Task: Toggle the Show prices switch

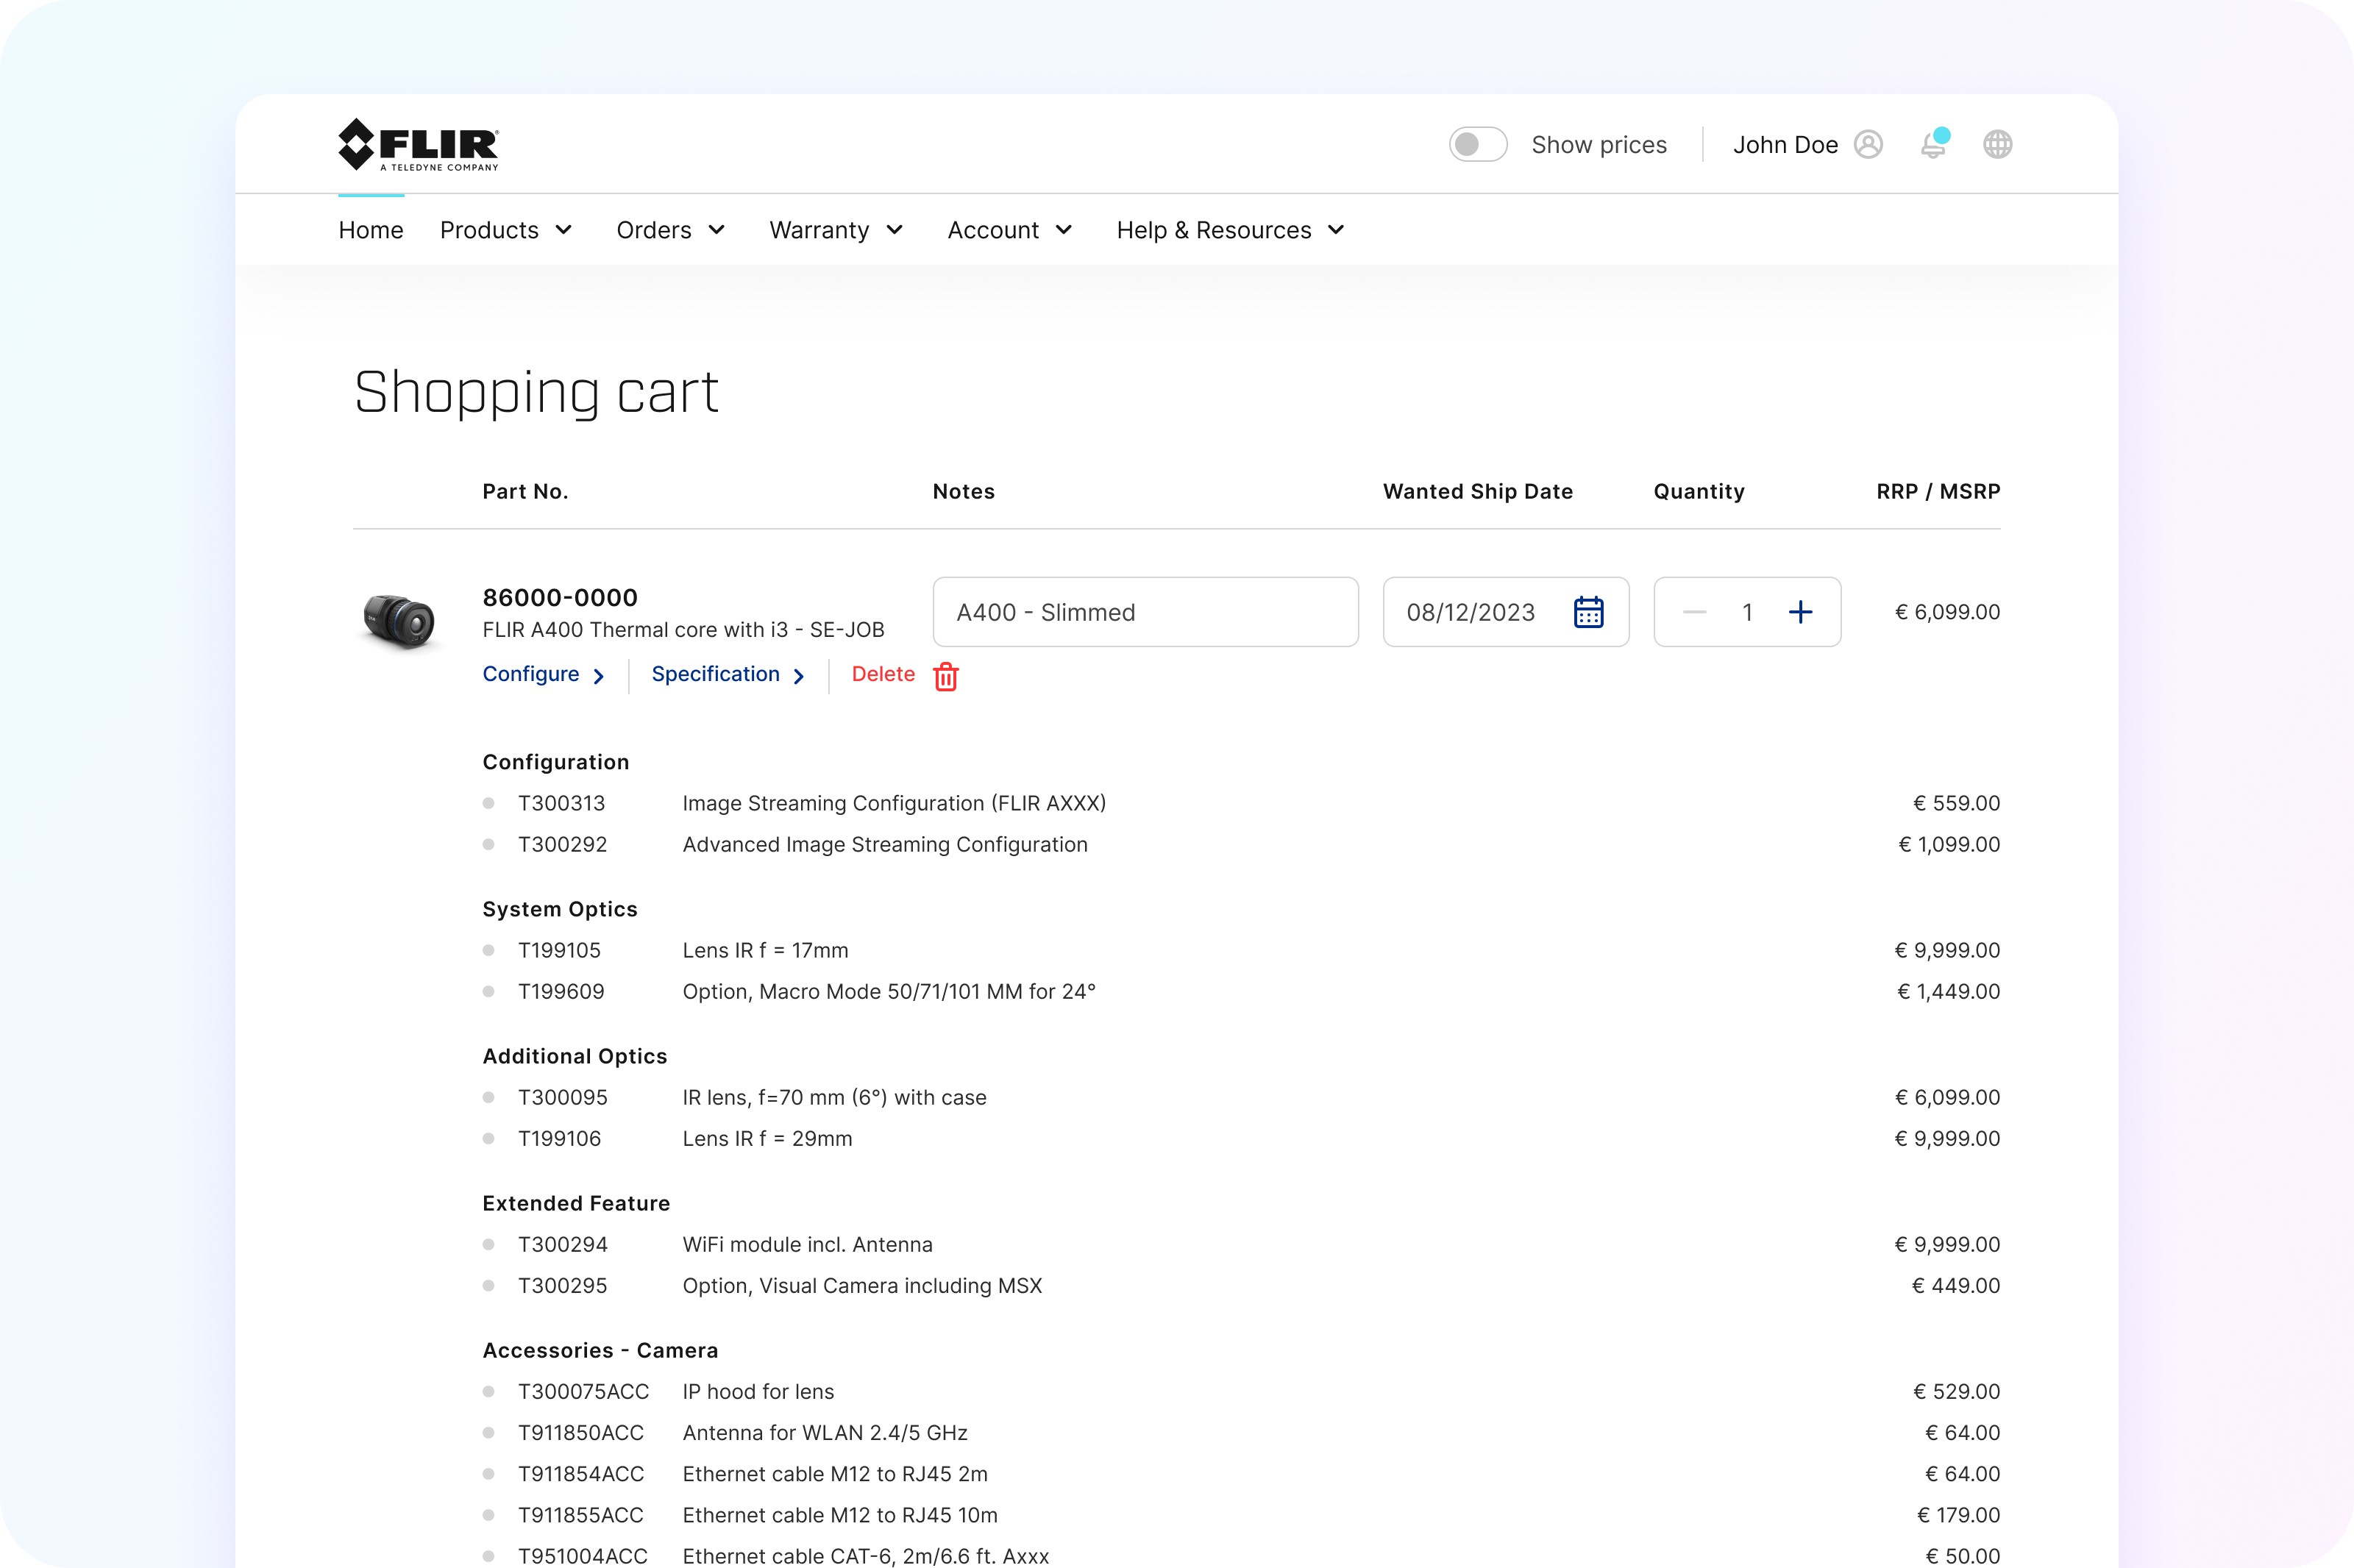Action: click(1478, 145)
